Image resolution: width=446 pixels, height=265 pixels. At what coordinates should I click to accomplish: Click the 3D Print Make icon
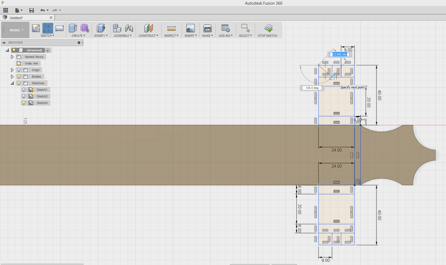[x=208, y=28]
